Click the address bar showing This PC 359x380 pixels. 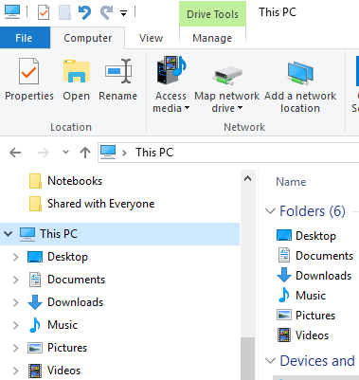point(228,153)
